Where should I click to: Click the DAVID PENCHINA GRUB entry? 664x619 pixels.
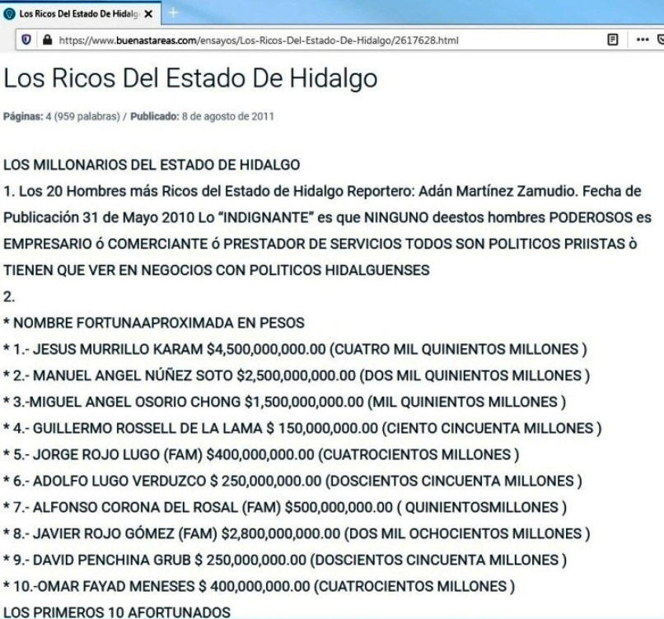(285, 560)
